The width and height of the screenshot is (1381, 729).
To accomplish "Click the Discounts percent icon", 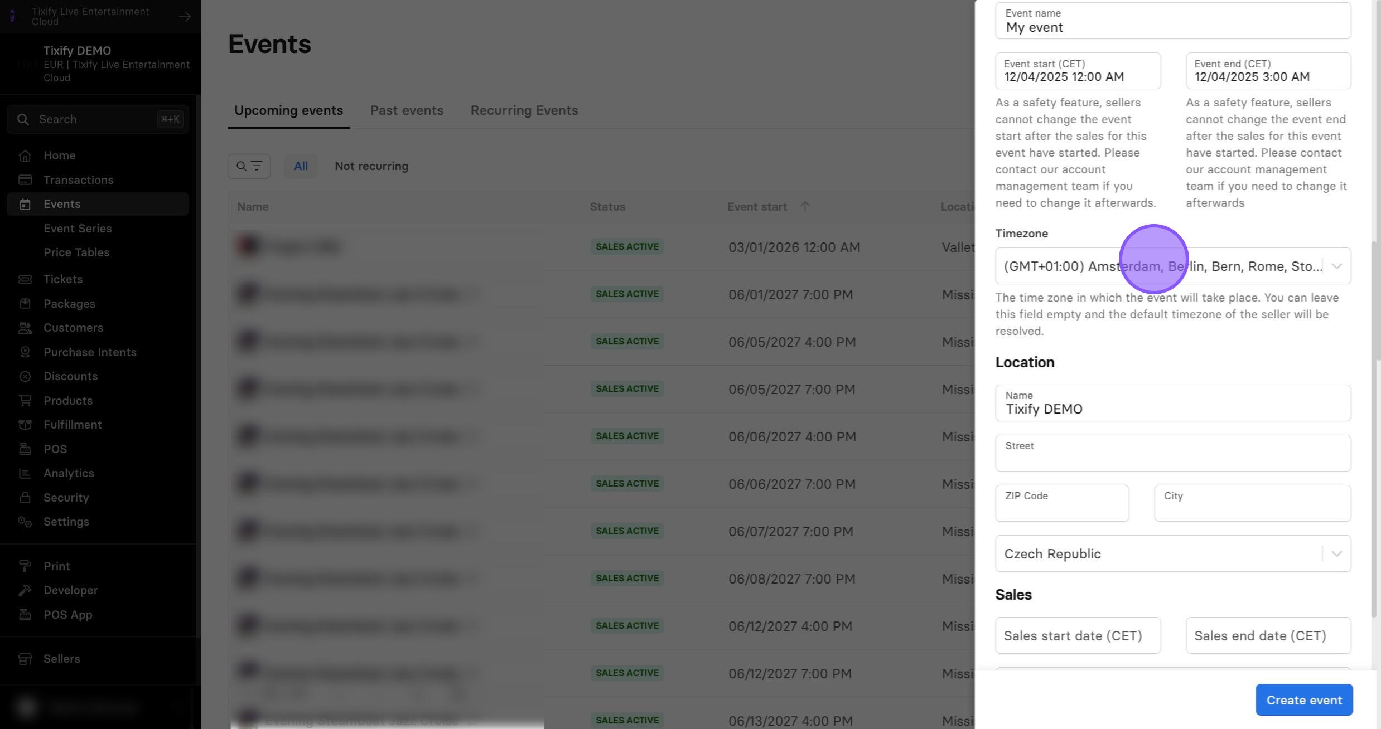I will pos(25,376).
